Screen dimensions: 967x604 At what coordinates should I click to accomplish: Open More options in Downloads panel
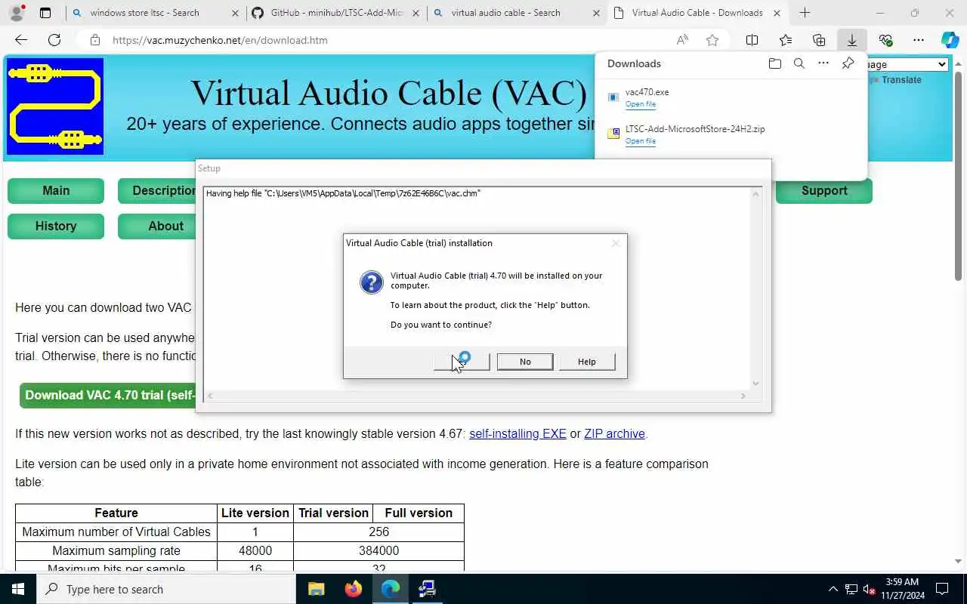[x=823, y=63]
